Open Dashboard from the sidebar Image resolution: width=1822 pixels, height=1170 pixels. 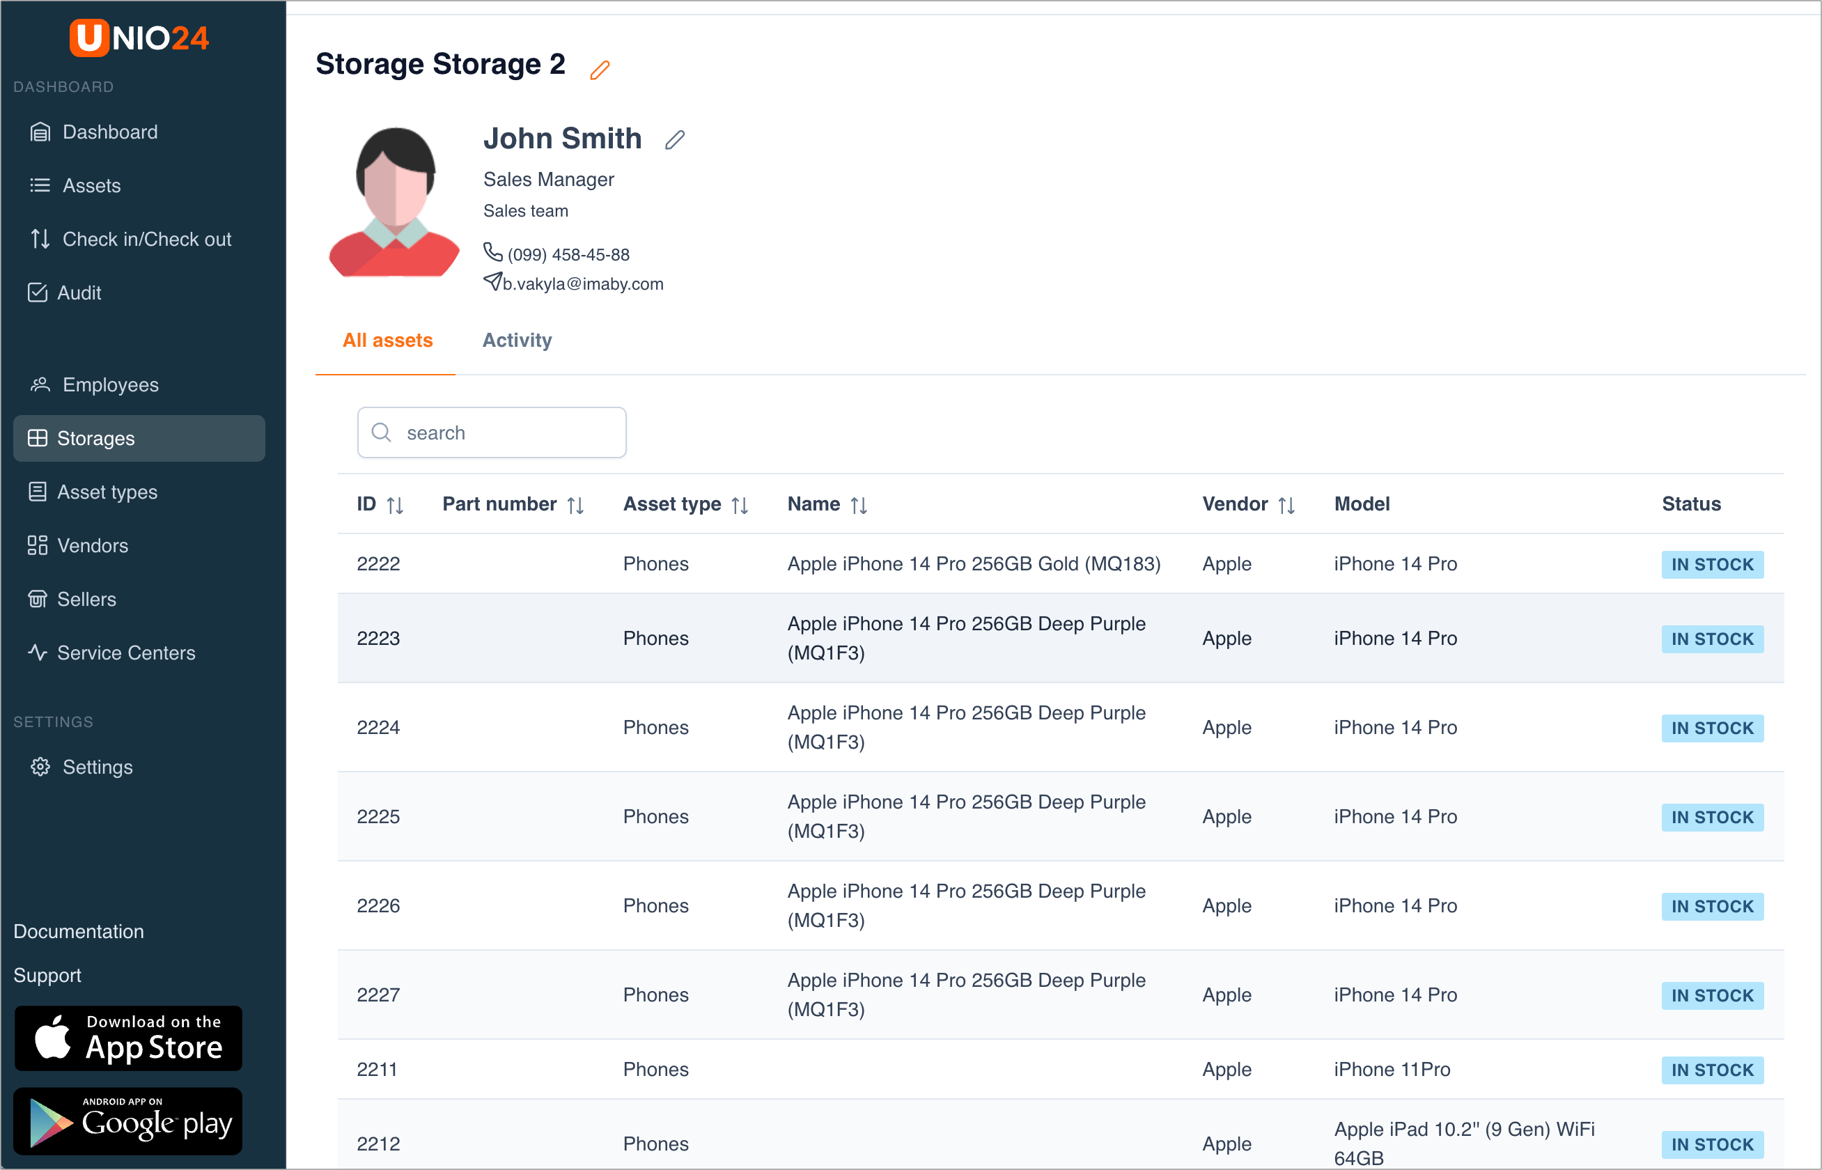tap(109, 132)
